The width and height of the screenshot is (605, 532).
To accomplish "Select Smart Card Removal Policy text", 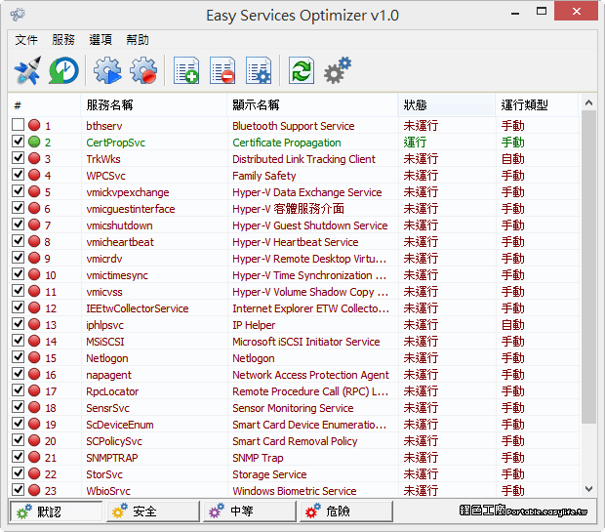I will click(x=295, y=441).
